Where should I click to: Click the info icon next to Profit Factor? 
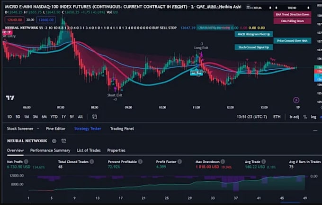(179, 161)
